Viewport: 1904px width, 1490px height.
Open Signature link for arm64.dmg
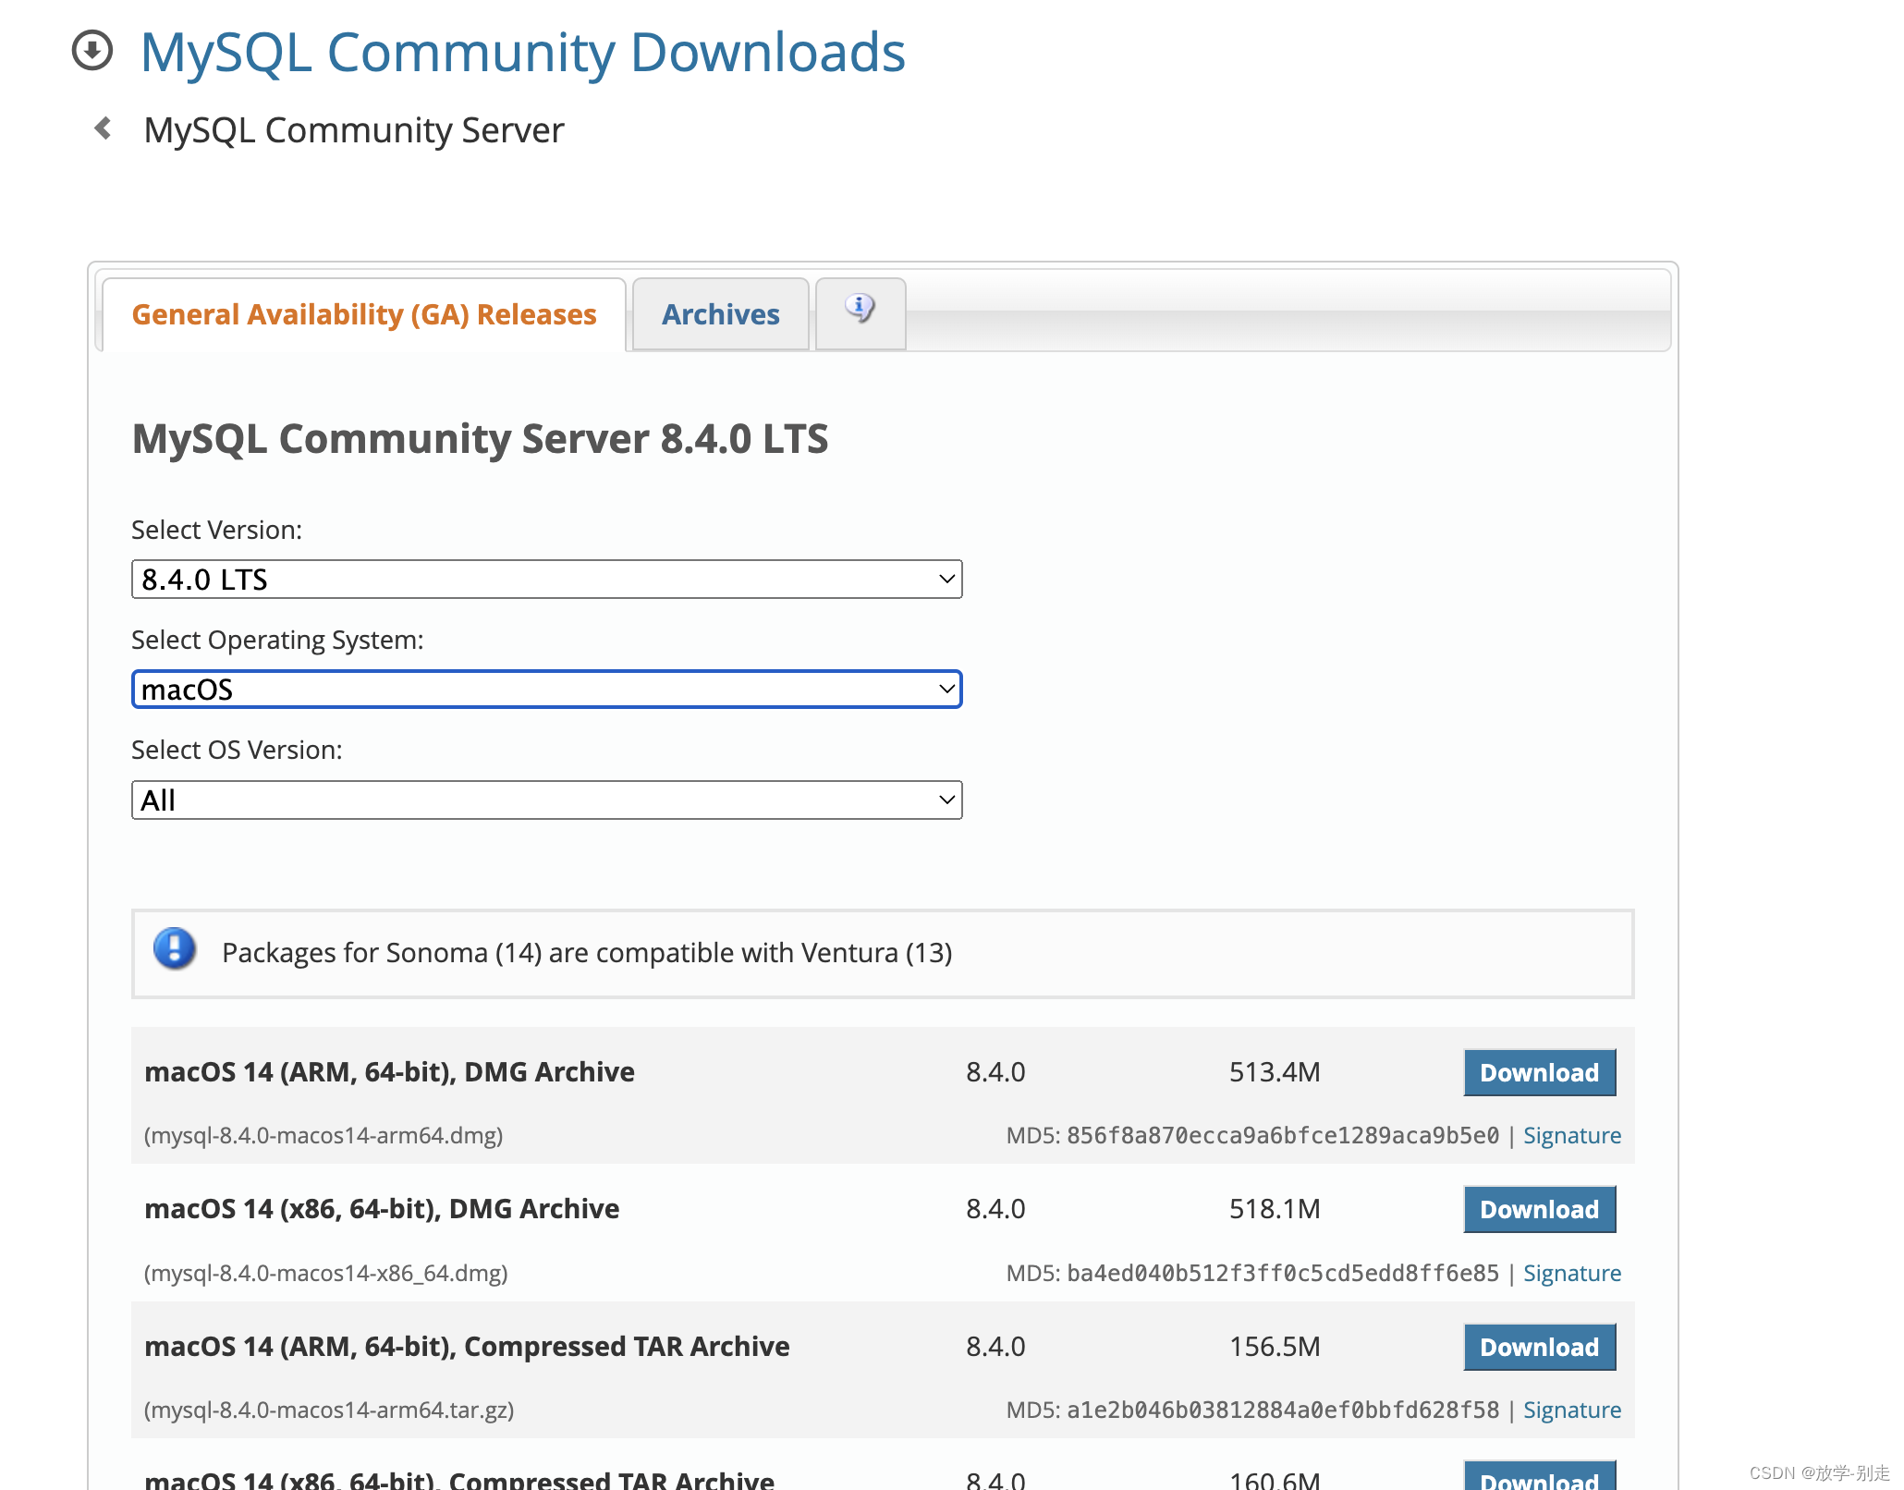[1571, 1135]
